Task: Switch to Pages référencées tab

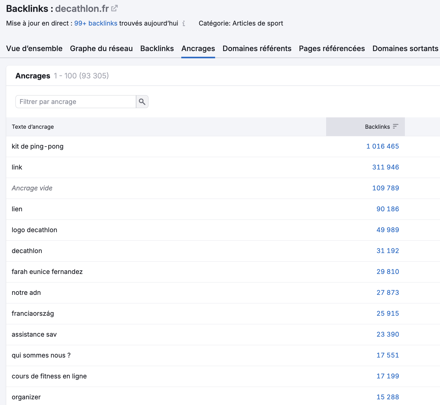Action: pyautogui.click(x=332, y=48)
